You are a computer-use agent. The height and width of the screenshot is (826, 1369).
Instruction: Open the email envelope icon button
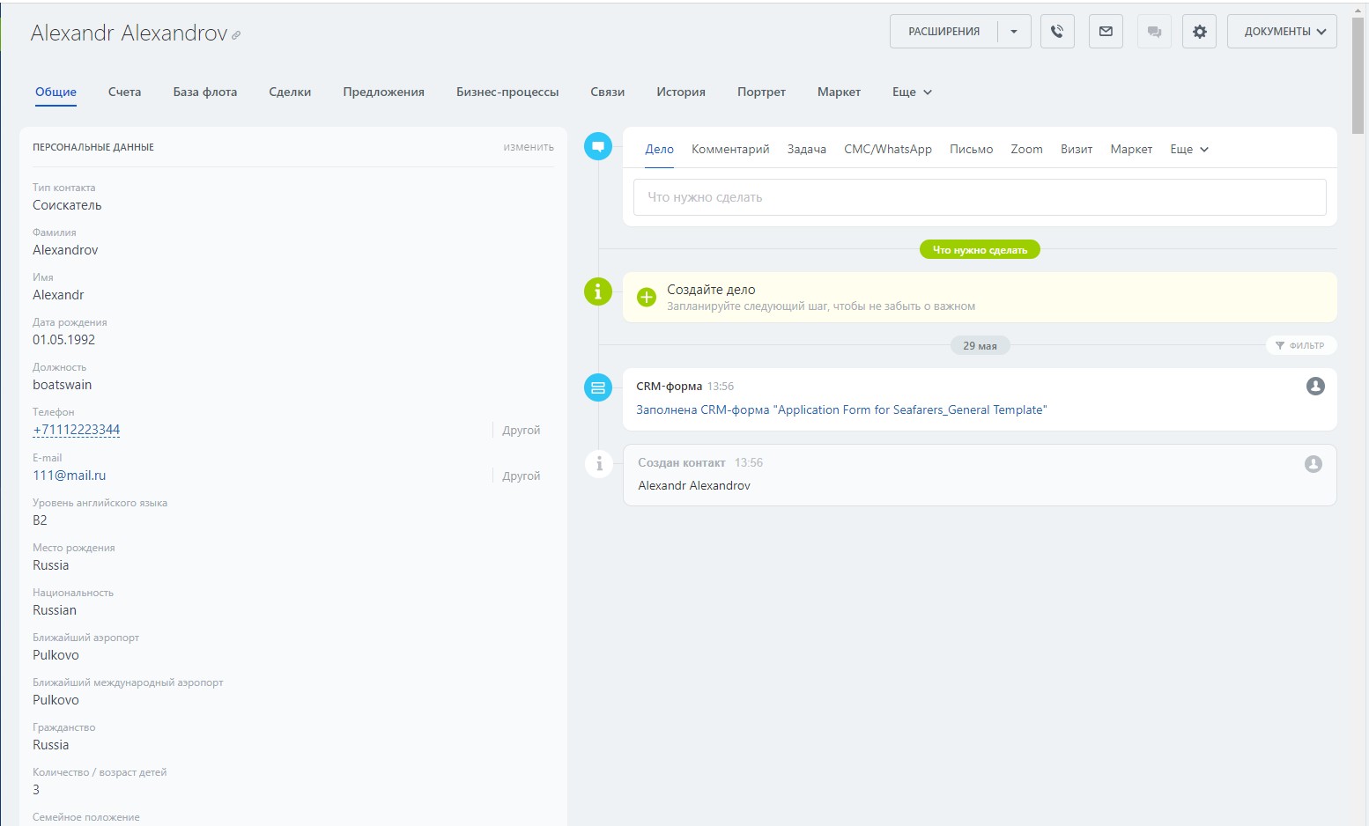click(1106, 32)
